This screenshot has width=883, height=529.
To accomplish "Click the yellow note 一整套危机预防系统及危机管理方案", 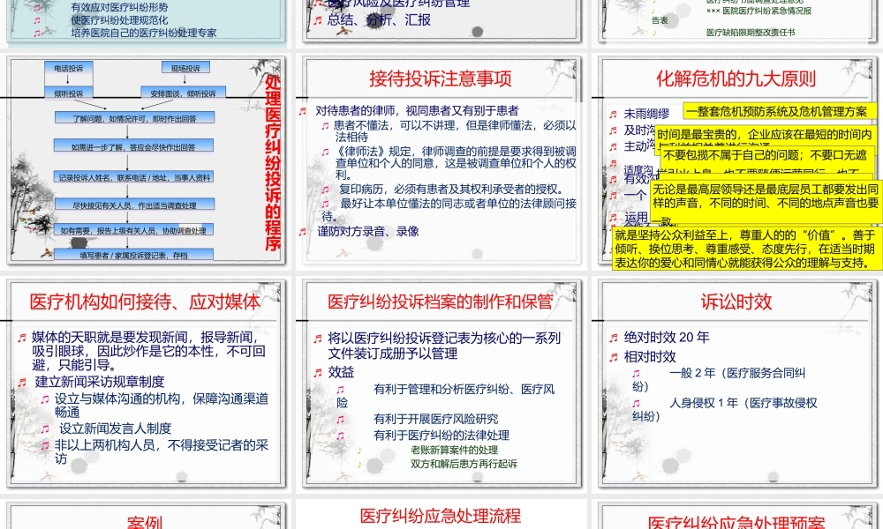I will [780, 111].
